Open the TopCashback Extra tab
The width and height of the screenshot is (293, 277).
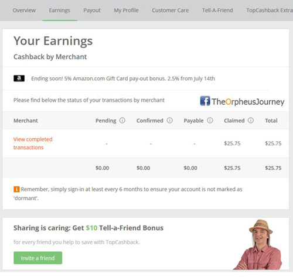tap(270, 11)
